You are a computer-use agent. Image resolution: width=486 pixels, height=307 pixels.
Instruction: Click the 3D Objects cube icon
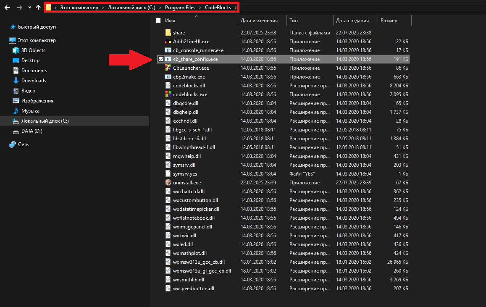click(16, 50)
